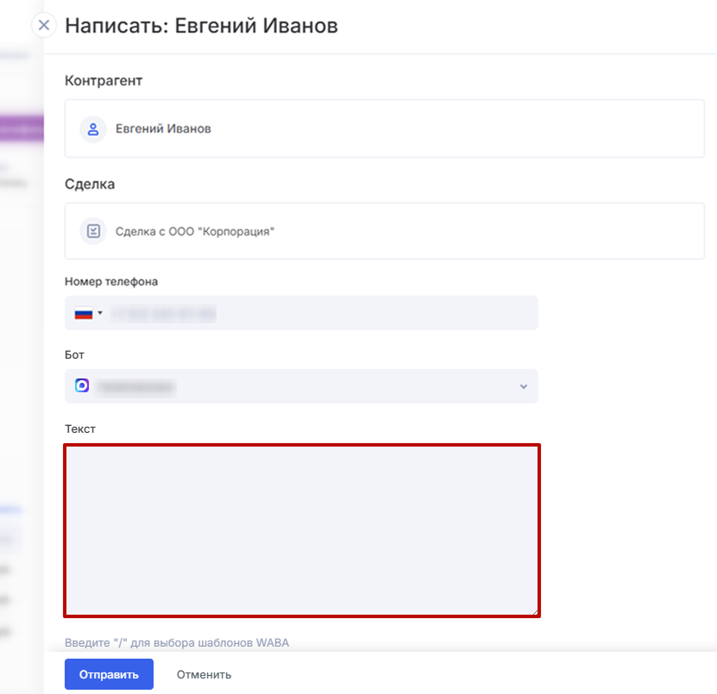Click the bot logo icon

82,386
